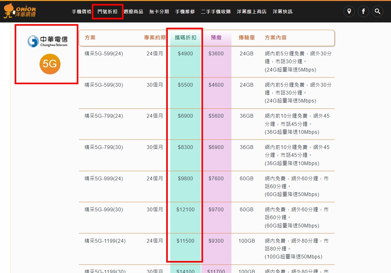Screen dimensions: 391x273
Task: Select the 中華電信 Chunghwa Telecom logo
Action: coord(47,41)
